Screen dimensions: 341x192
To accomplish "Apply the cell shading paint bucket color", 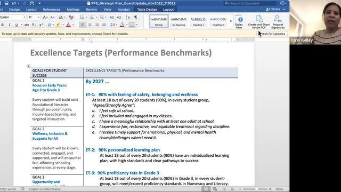I will coord(122,25).
